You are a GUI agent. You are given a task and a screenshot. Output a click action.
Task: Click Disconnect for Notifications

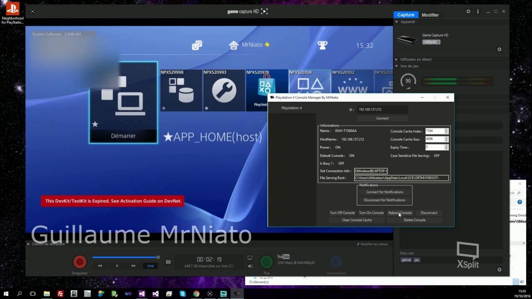click(385, 200)
